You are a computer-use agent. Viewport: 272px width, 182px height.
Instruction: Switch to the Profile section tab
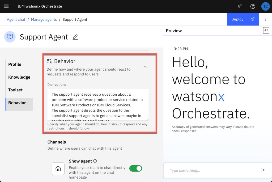point(15,64)
